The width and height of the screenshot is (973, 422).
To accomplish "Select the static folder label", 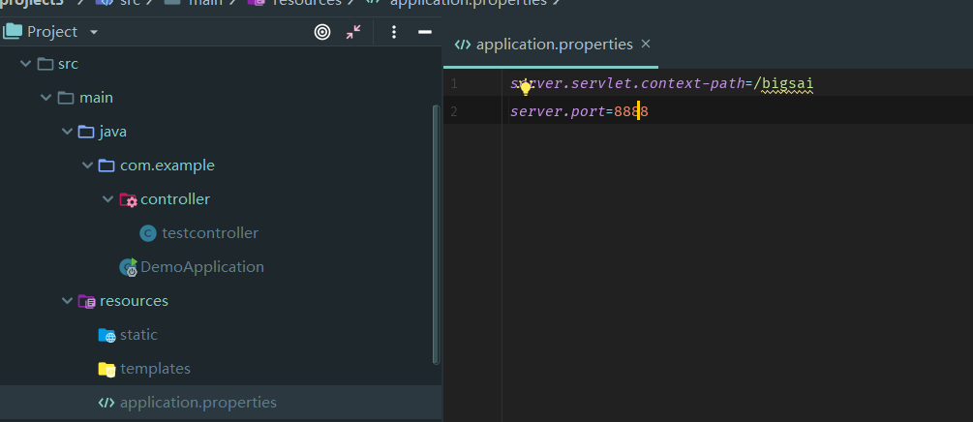I will (x=139, y=335).
